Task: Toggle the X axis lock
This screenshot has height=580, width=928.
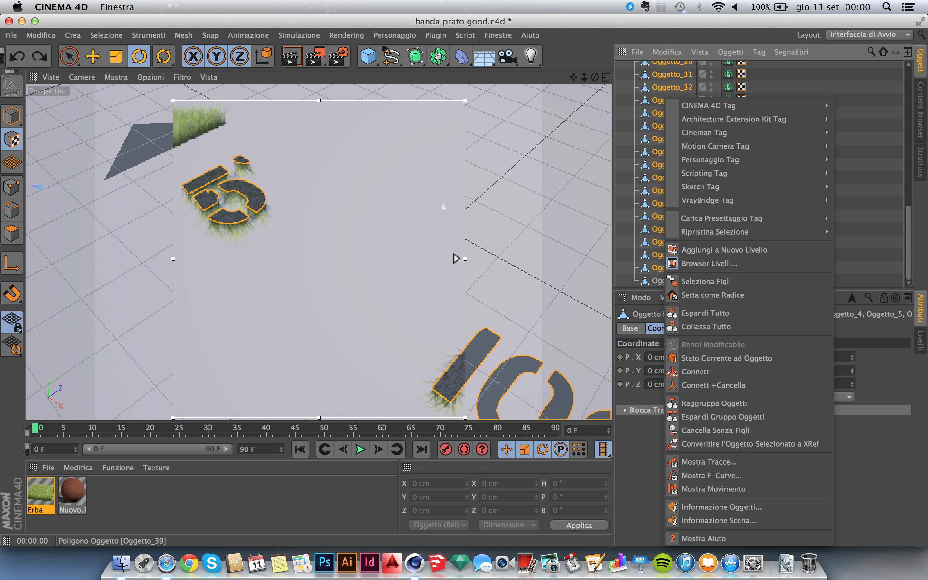Action: 193,57
